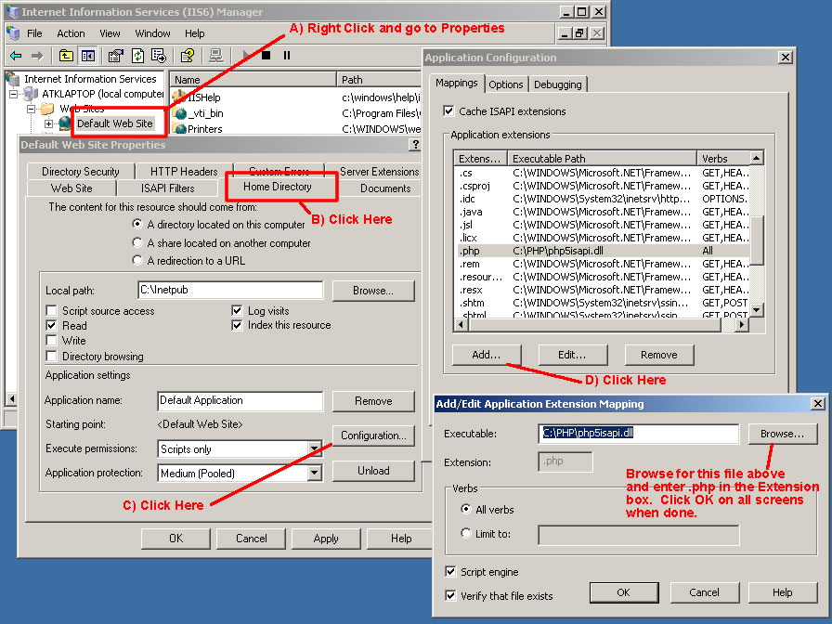Image resolution: width=832 pixels, height=624 pixels.
Task: Click Browse... next to Local path
Action: 373,291
